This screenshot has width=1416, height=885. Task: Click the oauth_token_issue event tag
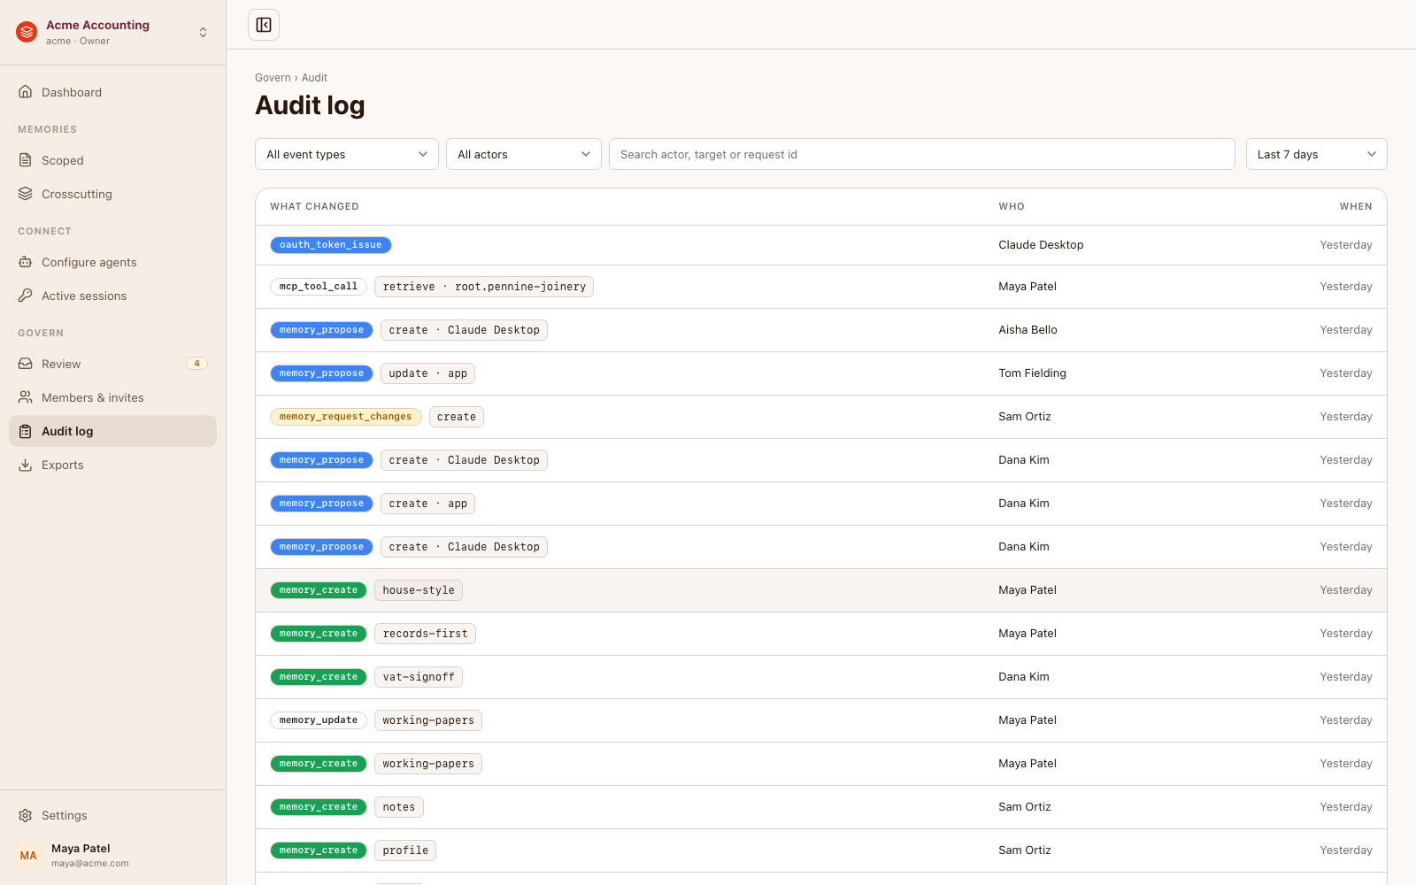(331, 245)
